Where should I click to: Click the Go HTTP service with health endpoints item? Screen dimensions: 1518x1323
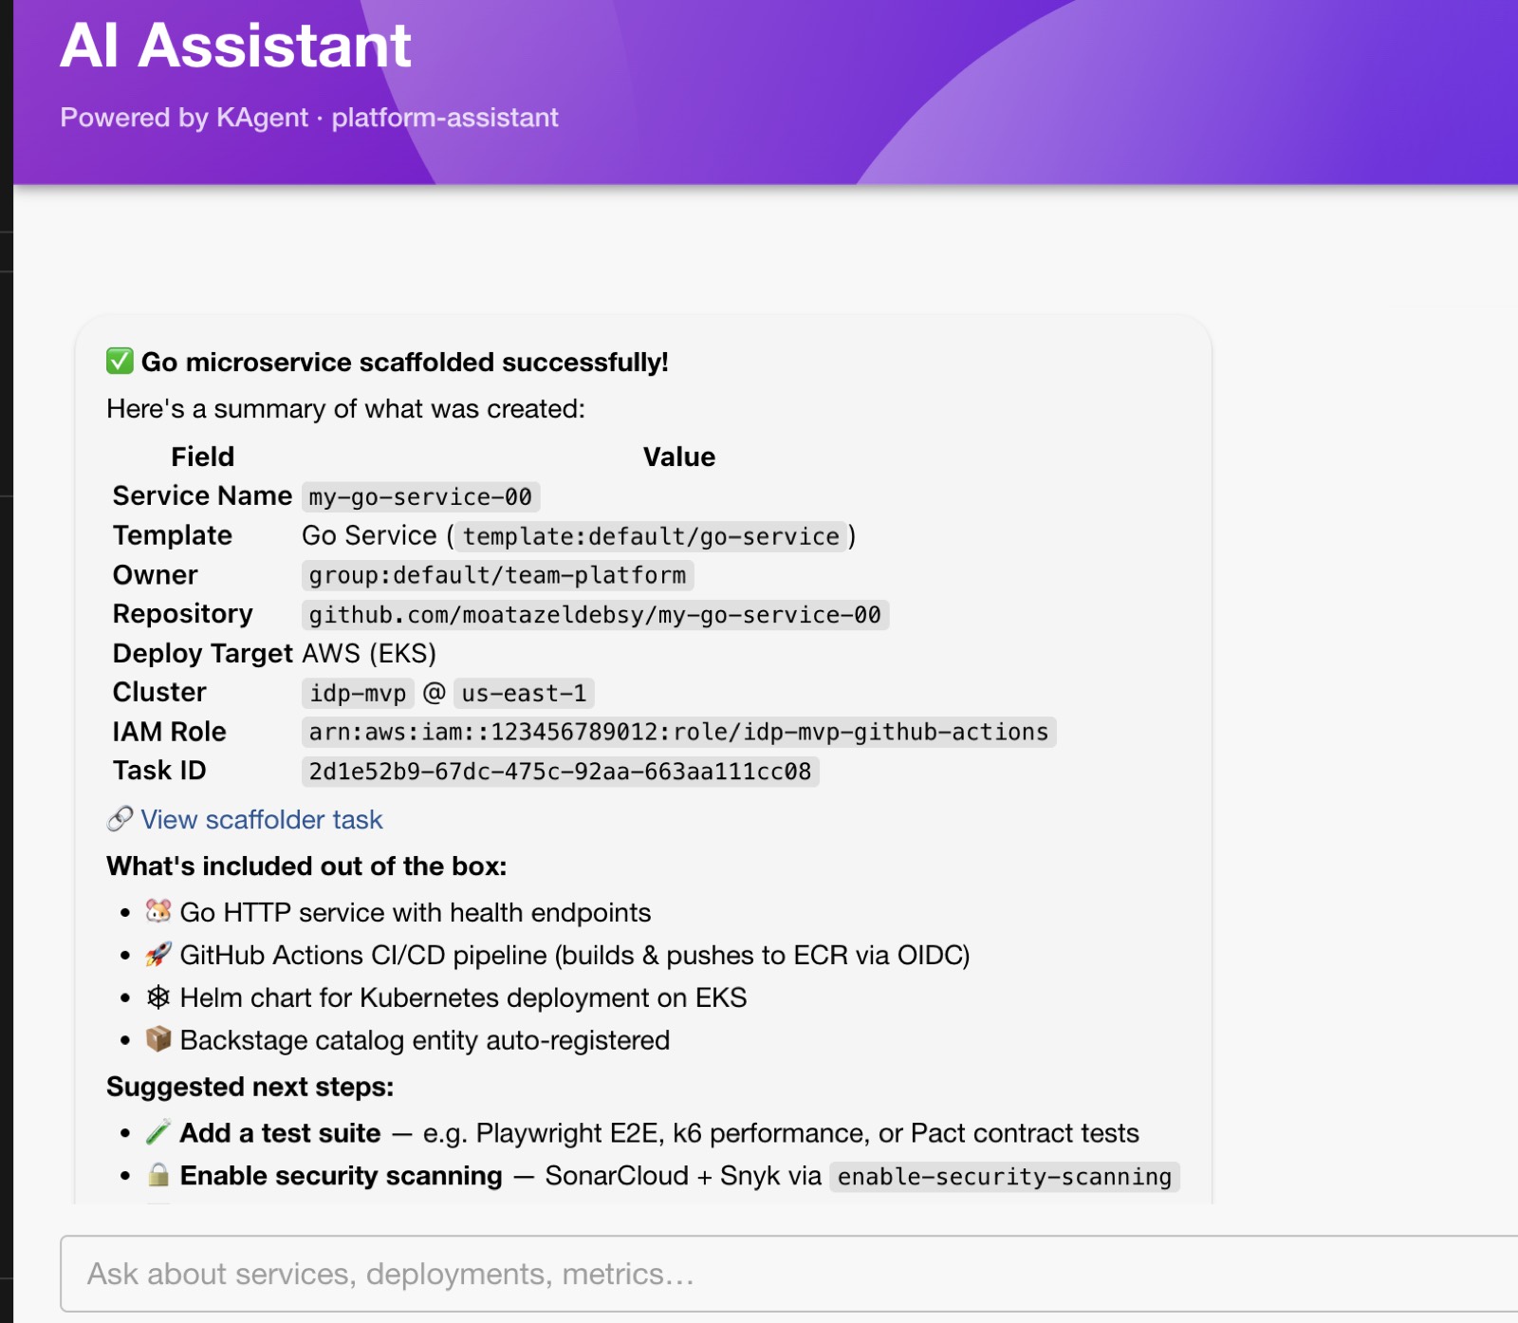pyautogui.click(x=416, y=912)
